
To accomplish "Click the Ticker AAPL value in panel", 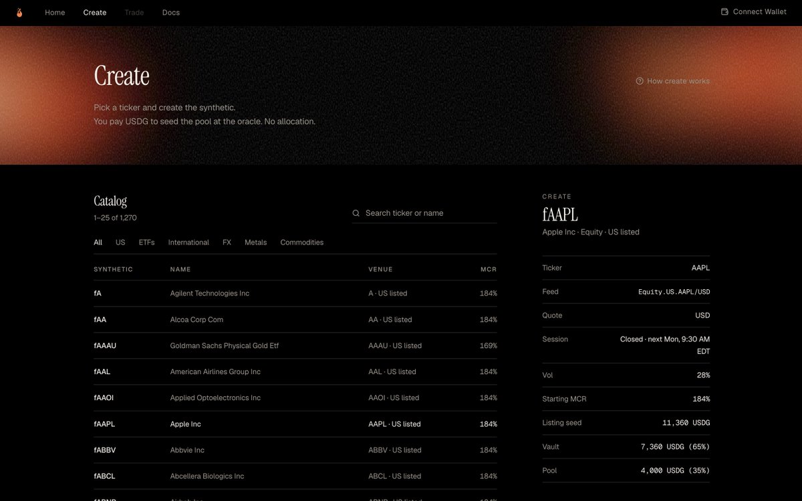I will click(700, 268).
